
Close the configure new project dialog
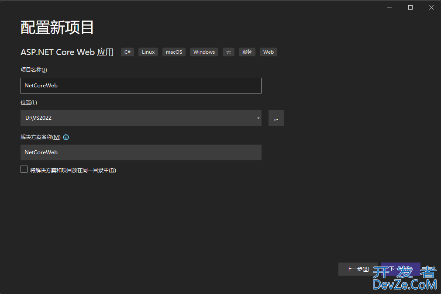pyautogui.click(x=431, y=7)
